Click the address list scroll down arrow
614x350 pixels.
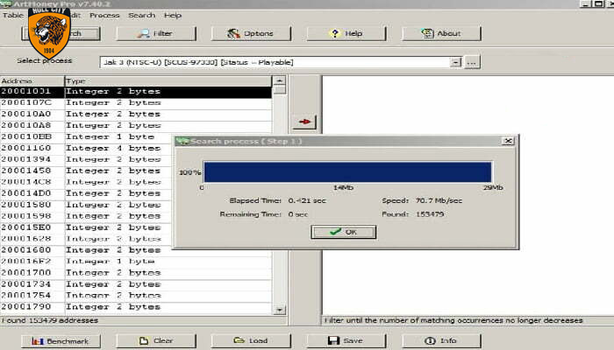tap(279, 310)
